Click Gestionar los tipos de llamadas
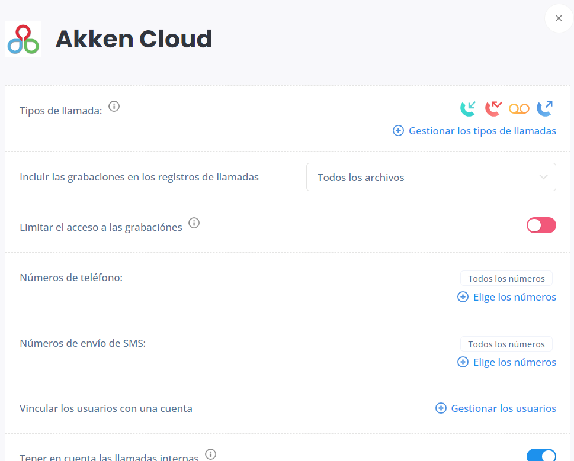The height and width of the screenshot is (461, 574). coord(474,131)
